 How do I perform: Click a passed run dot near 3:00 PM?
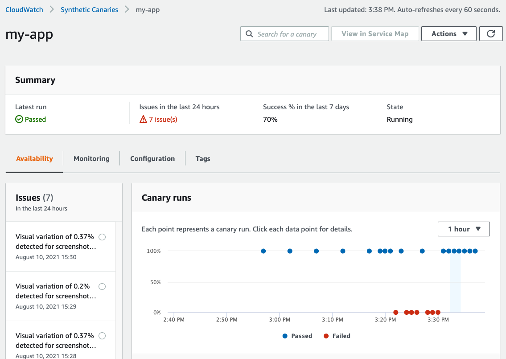coord(290,251)
